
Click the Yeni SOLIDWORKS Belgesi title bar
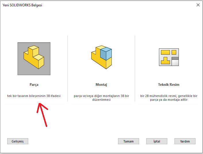pyautogui.click(x=86, y=5)
